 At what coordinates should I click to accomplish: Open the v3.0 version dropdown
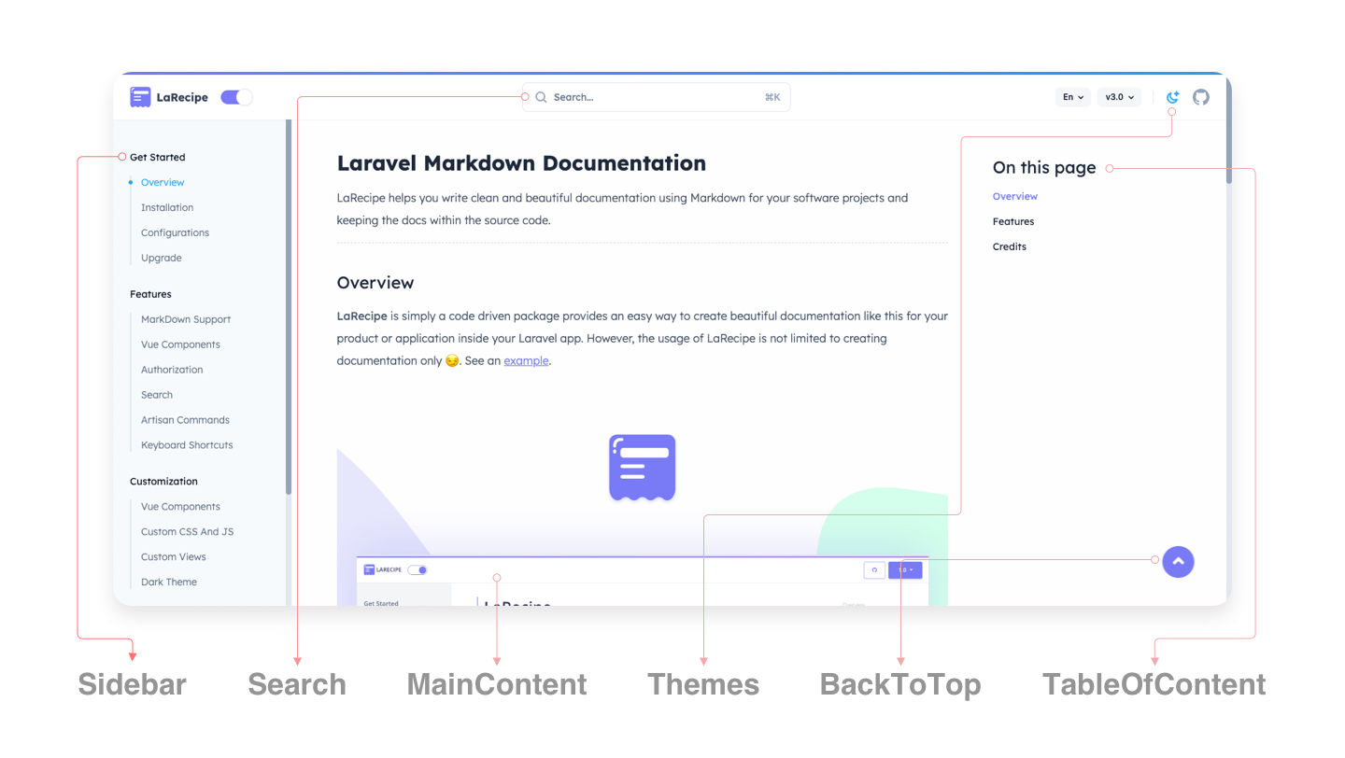1119,97
